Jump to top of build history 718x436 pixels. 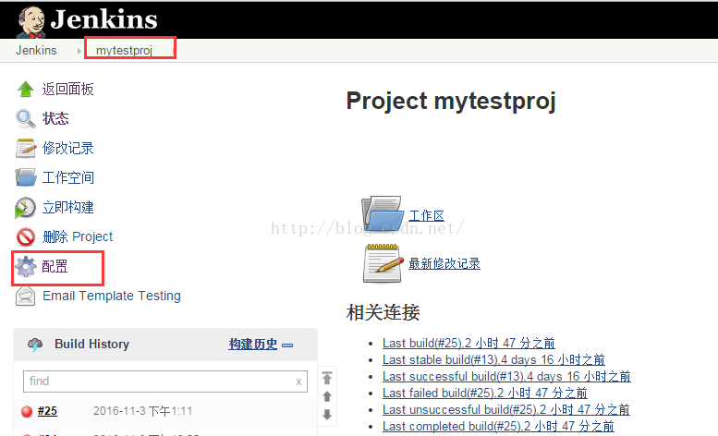click(x=327, y=378)
